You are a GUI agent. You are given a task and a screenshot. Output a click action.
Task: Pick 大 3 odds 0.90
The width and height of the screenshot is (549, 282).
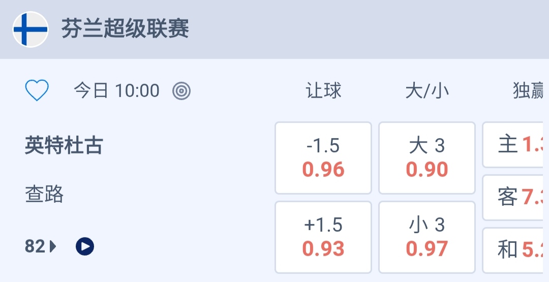tap(427, 158)
